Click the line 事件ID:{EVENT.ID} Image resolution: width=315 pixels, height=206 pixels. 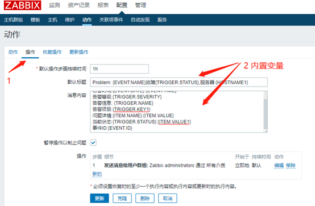pyautogui.click(x=113, y=128)
